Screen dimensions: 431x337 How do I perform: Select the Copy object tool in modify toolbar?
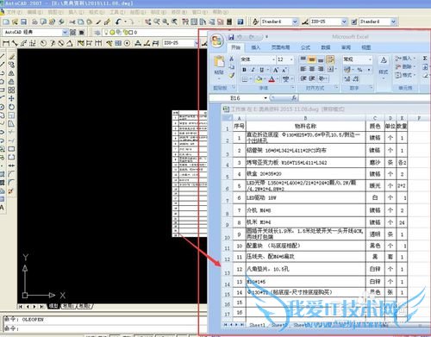click(x=11, y=65)
